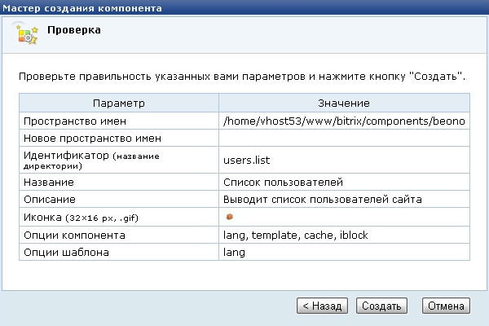Click the Название parameter label
This screenshot has width=489, height=326.
[x=50, y=182]
